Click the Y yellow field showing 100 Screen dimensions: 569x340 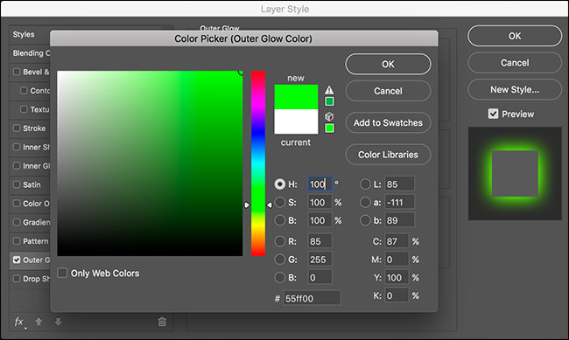(x=397, y=278)
